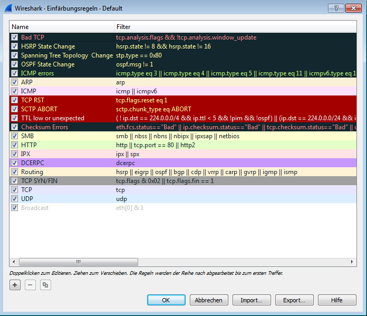This screenshot has width=367, height=316.
Task: Select the 'Checksum Errors' rule name
Action: pos(44,127)
